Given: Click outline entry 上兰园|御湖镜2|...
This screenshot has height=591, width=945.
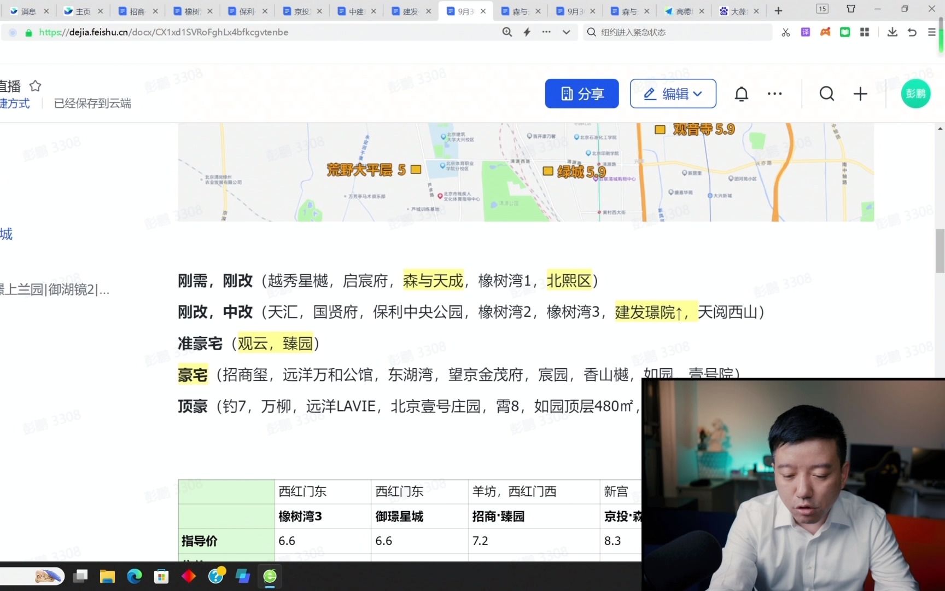Looking at the screenshot, I should [55, 289].
